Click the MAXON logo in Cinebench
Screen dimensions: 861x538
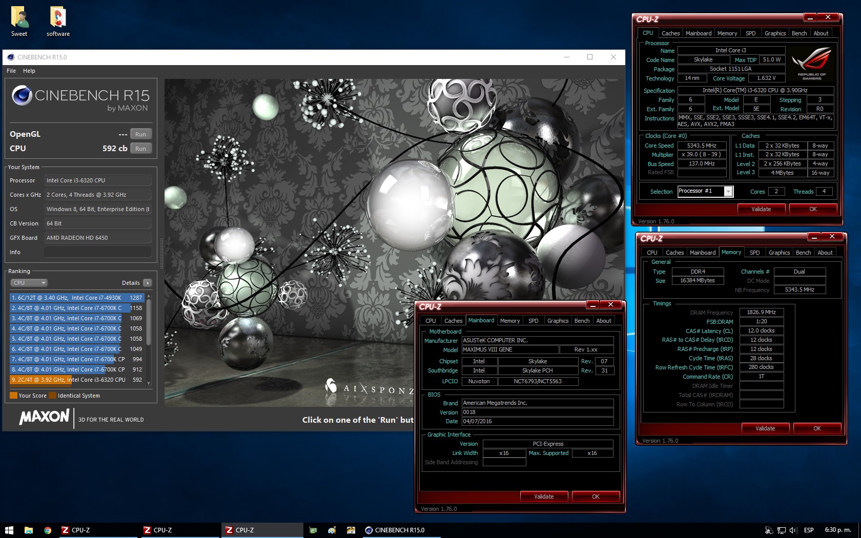pos(45,417)
